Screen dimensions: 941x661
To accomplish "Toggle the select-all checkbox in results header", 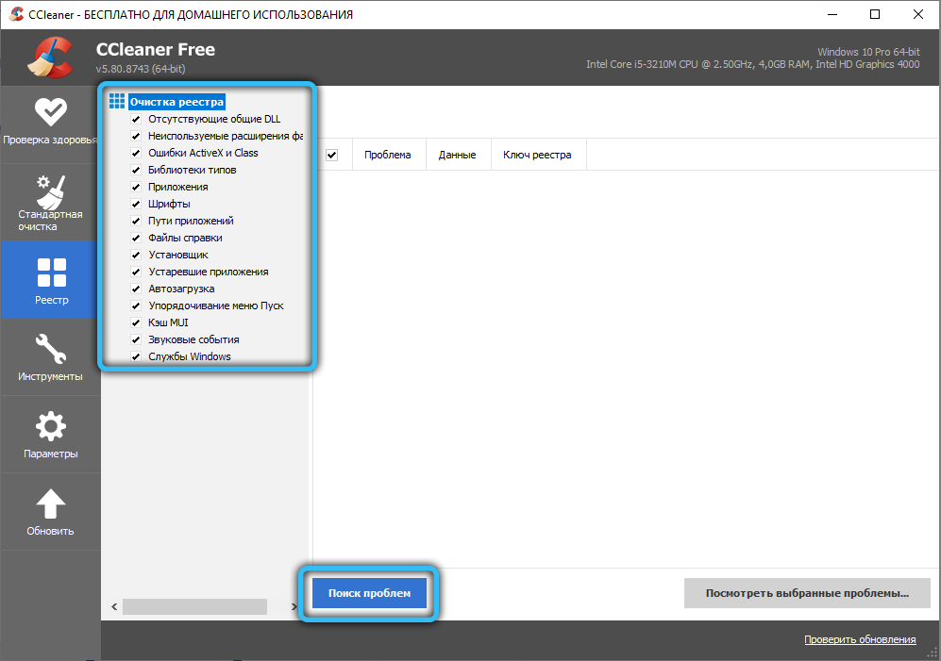I will coord(332,156).
